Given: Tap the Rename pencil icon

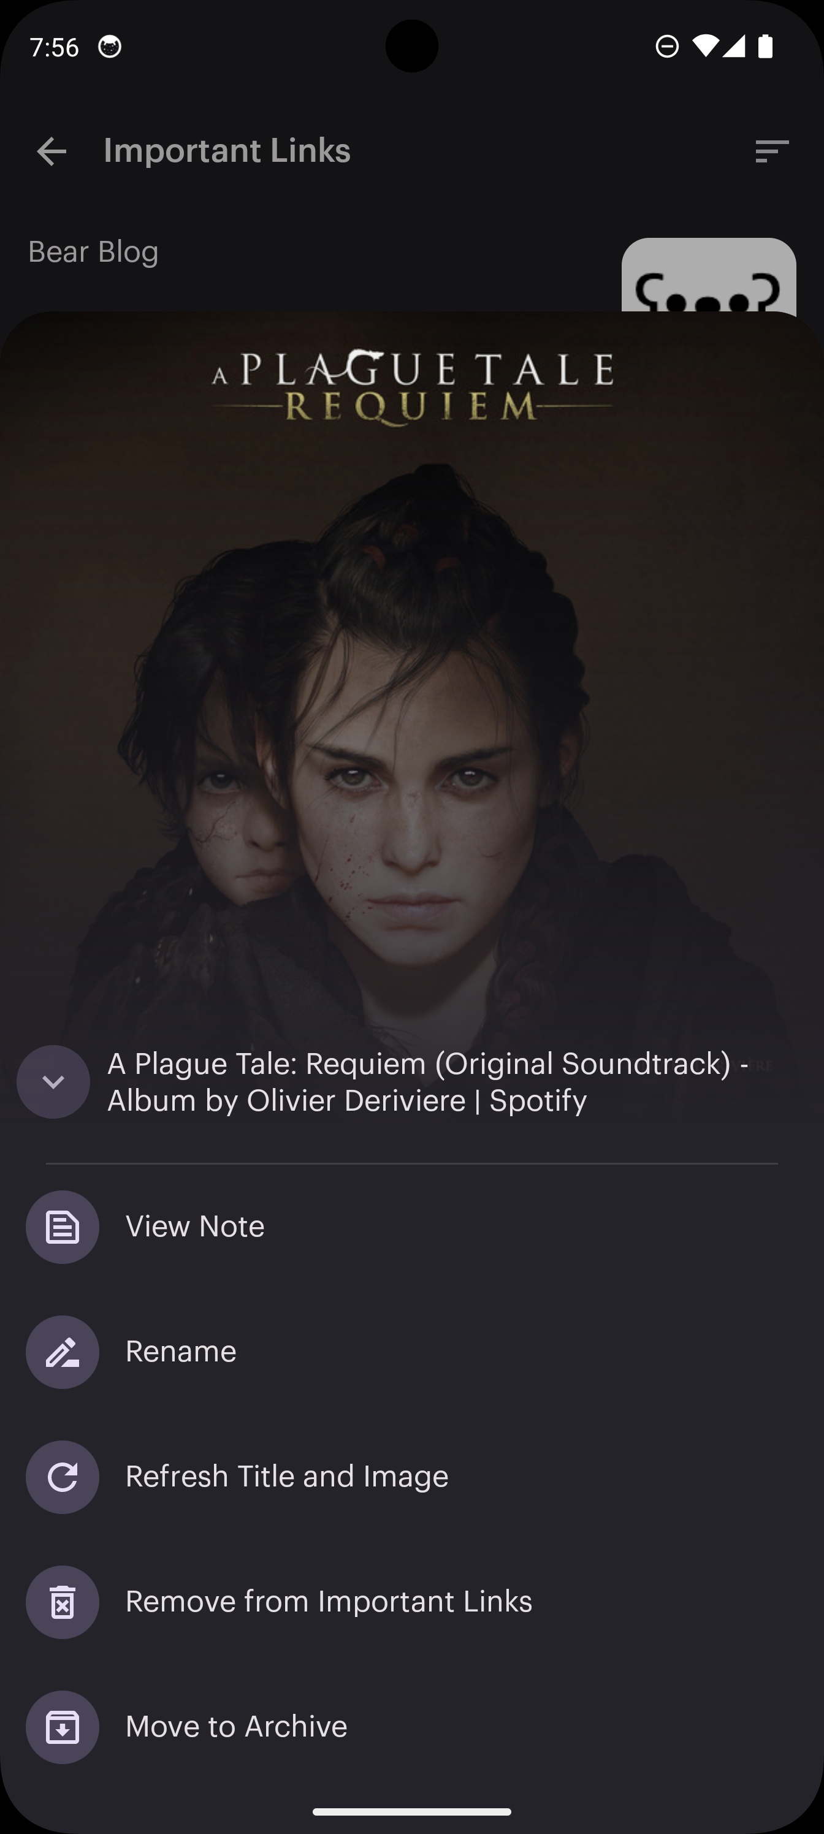Looking at the screenshot, I should 63,1352.
